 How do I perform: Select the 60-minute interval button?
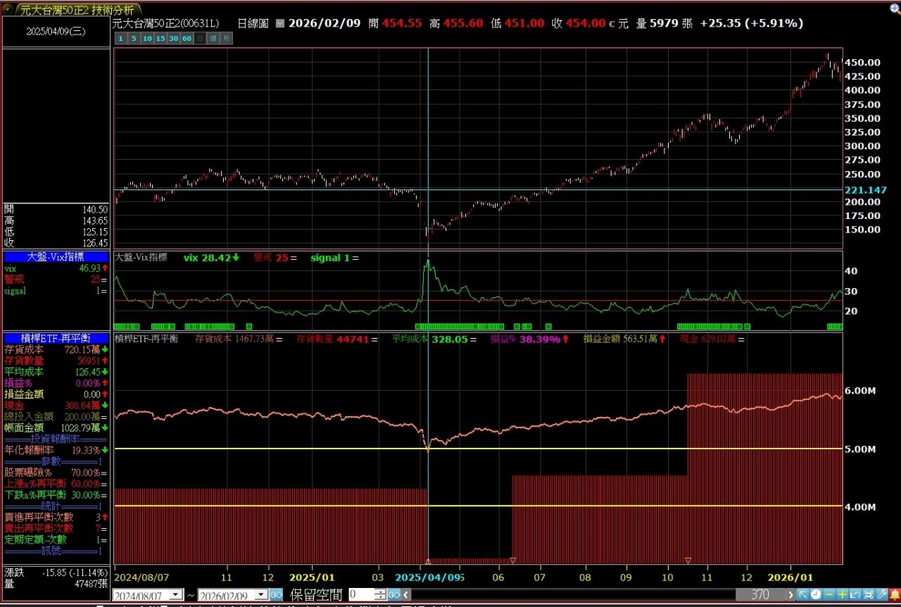point(187,38)
